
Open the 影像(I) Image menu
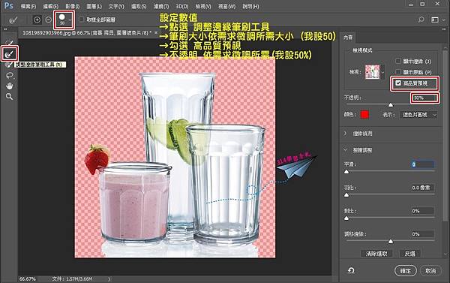72,6
